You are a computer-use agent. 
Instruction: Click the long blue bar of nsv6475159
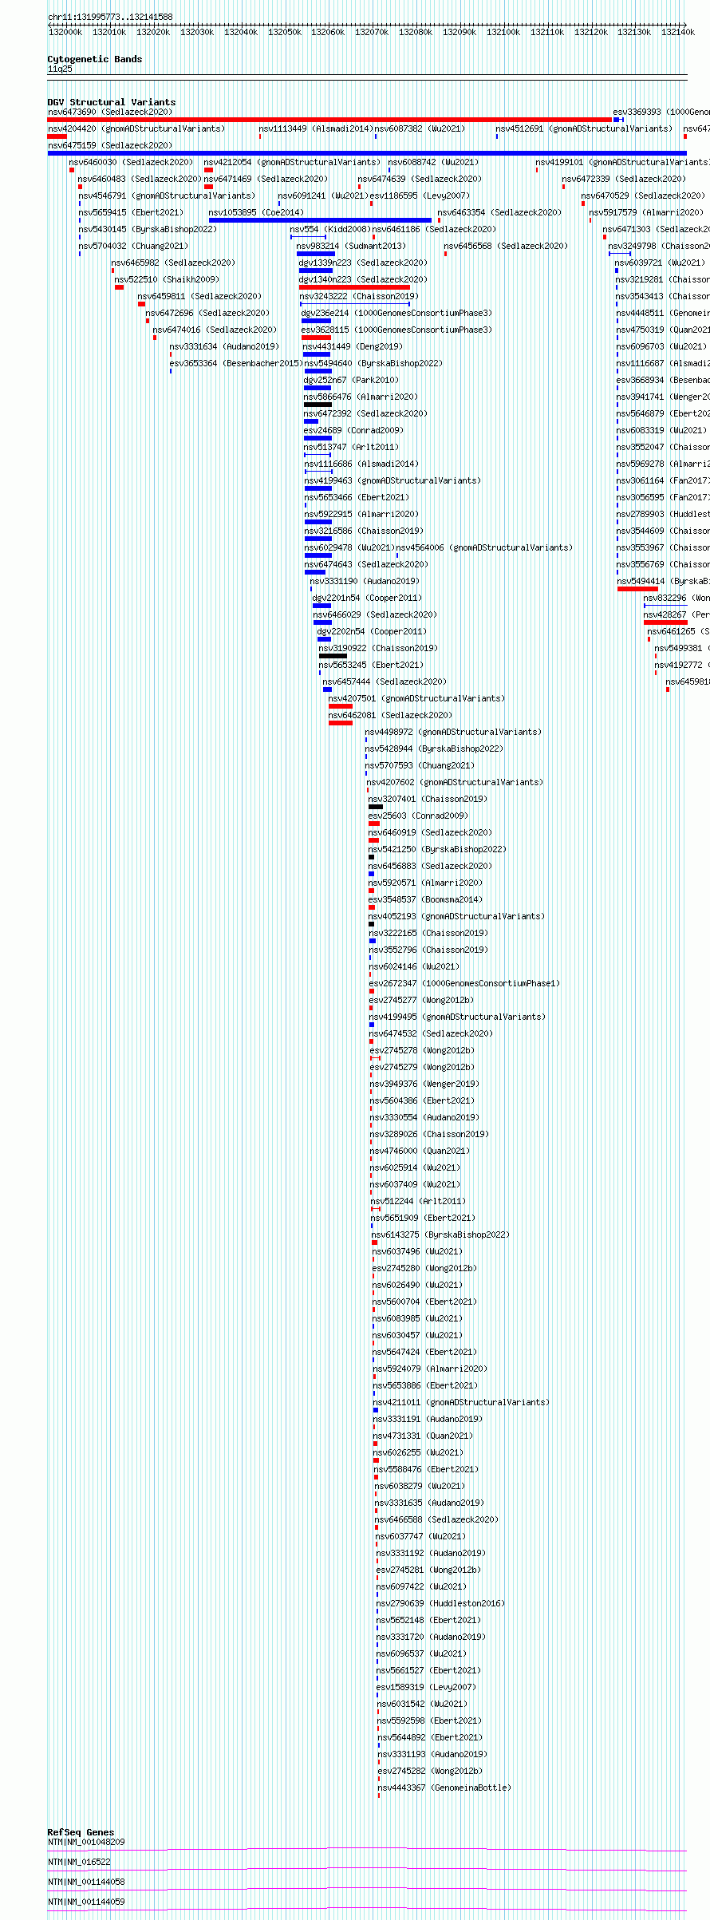(x=367, y=153)
